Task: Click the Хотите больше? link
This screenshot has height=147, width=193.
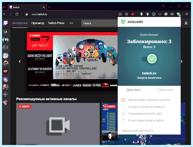Action: click(149, 34)
